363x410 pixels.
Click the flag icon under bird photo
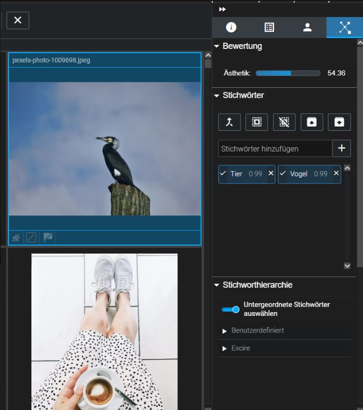pyautogui.click(x=48, y=238)
